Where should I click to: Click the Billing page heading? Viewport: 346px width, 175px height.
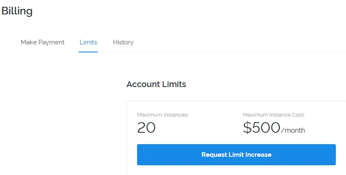point(17,11)
